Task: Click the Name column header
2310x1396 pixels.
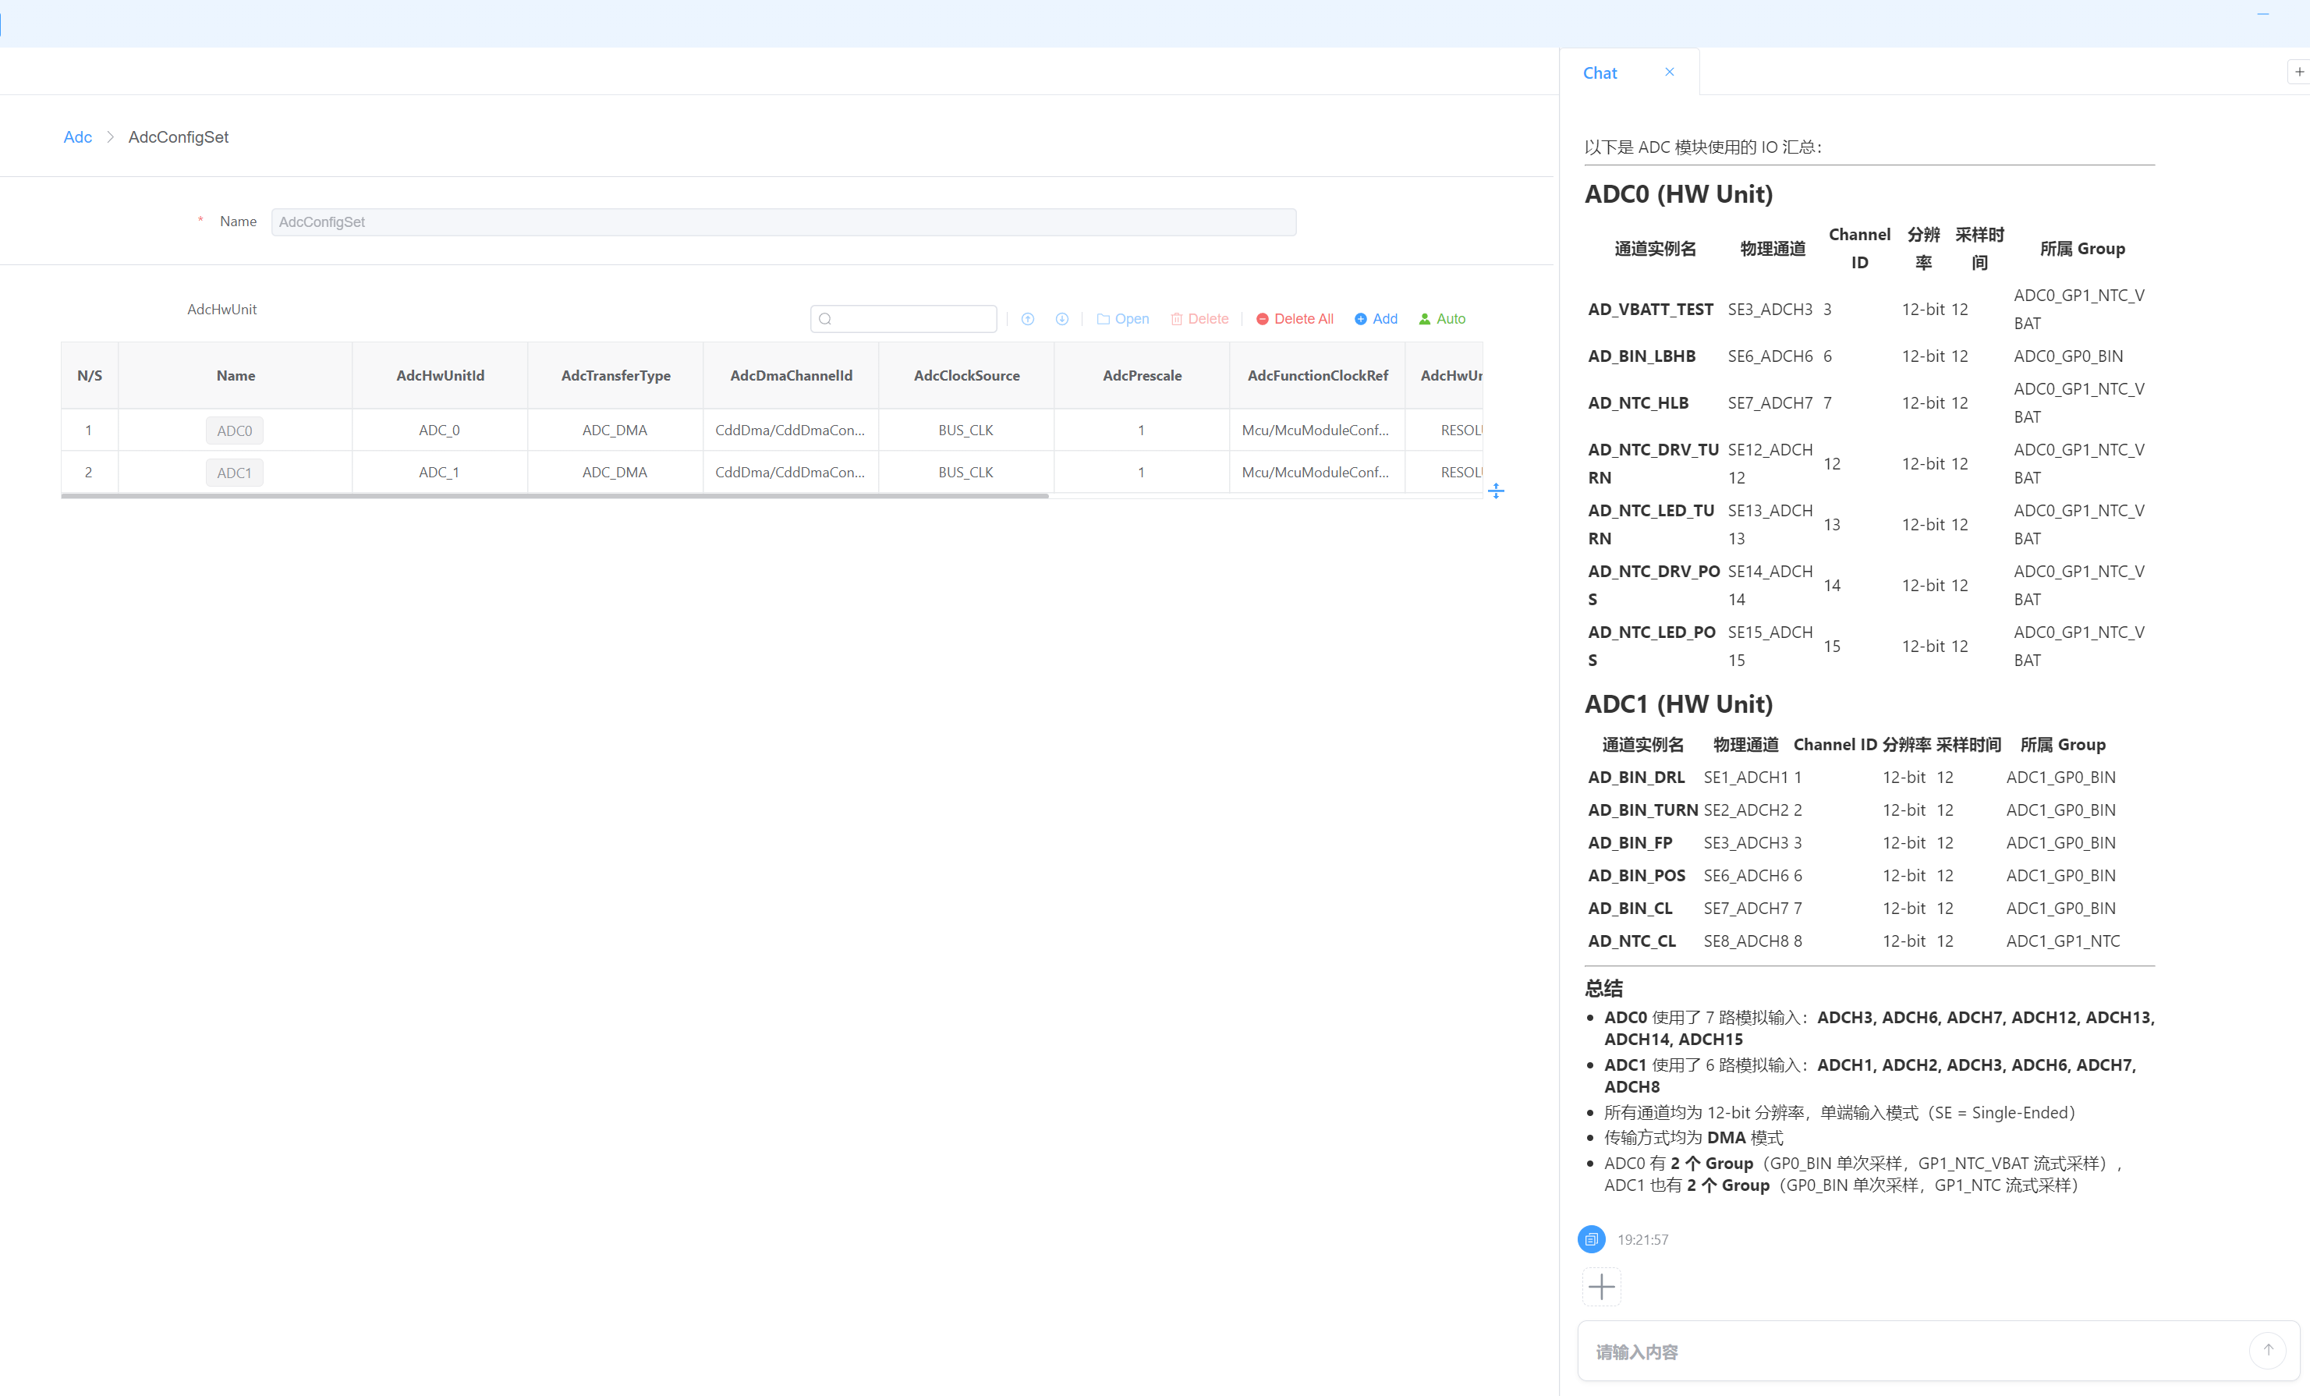Action: 236,376
